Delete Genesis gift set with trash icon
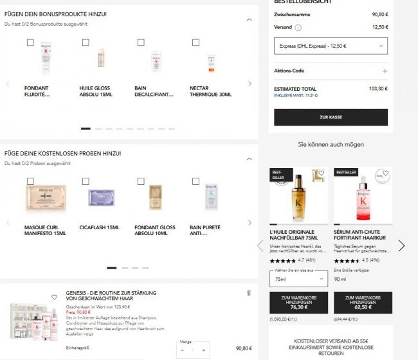 249,293
